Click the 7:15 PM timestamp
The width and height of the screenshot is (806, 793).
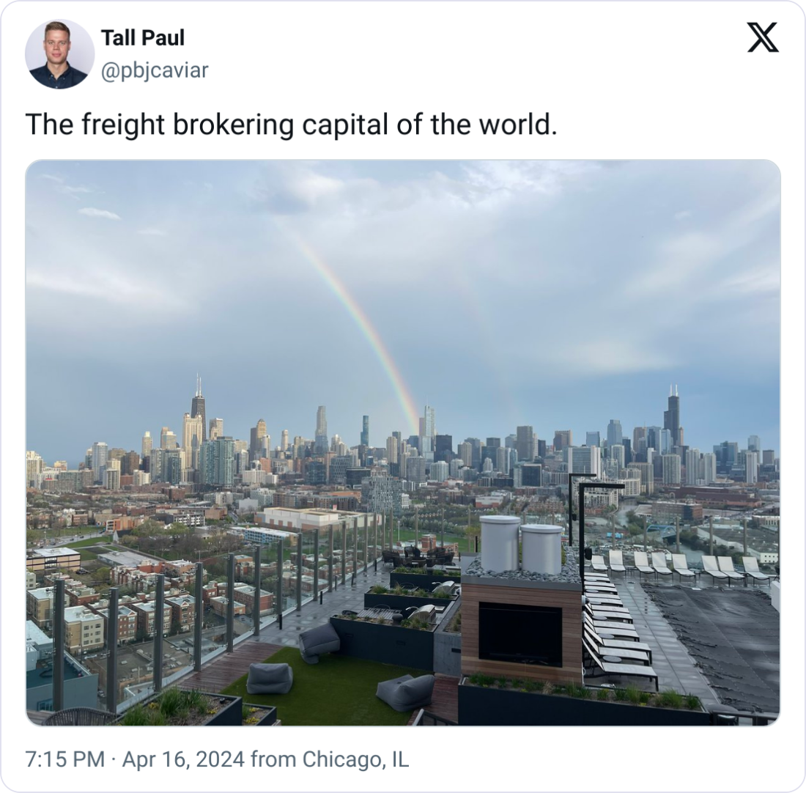pos(64,759)
